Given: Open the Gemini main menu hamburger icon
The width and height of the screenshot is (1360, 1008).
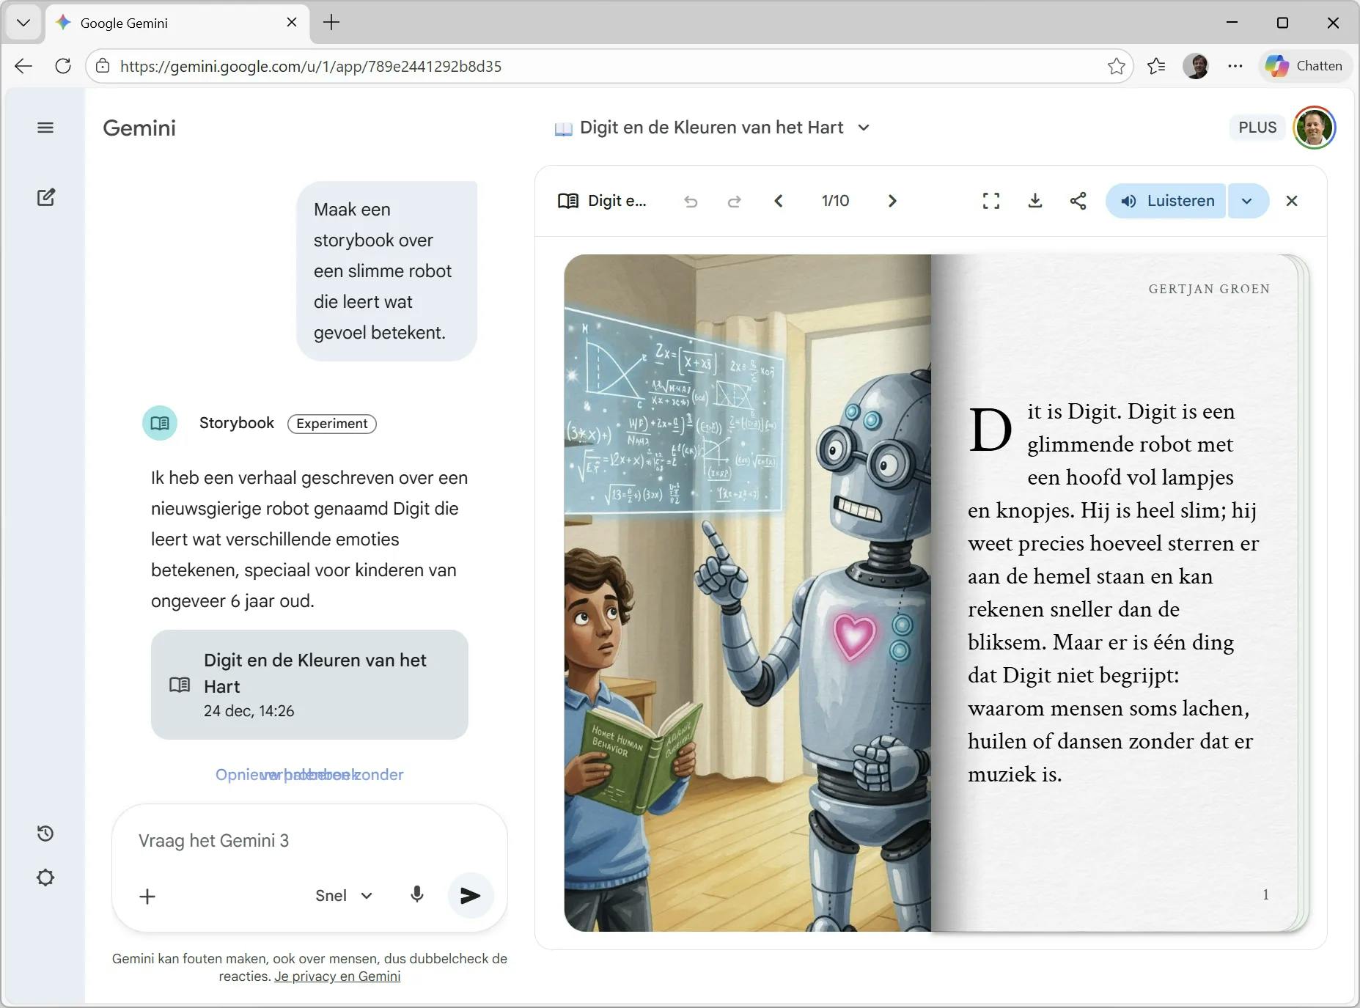Looking at the screenshot, I should 45,128.
